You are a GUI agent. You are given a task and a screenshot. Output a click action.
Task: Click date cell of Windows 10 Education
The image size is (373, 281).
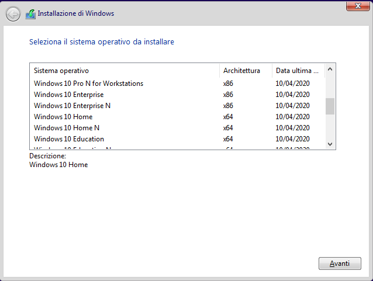[x=292, y=139]
